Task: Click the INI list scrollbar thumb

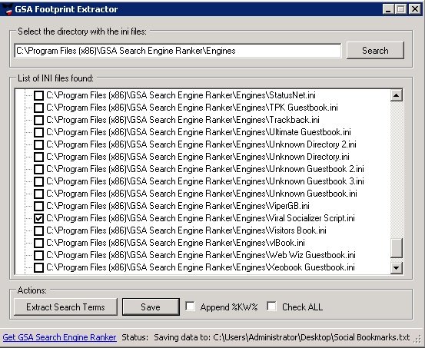Action: (397, 247)
